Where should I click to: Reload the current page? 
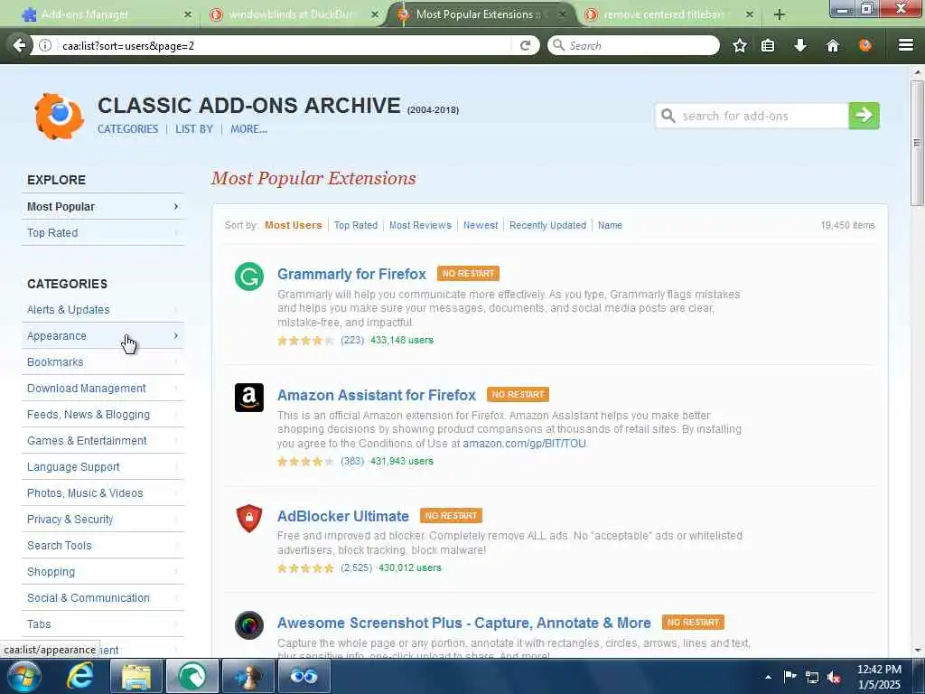(525, 45)
